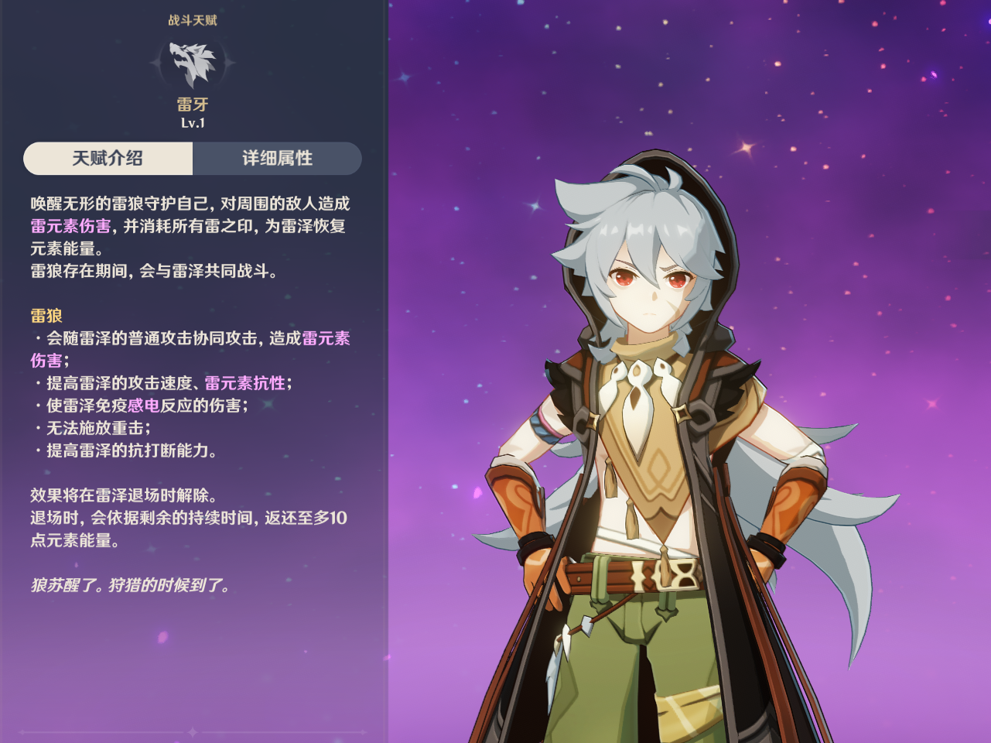Click the yellow 雷狼 subheading

click(x=46, y=316)
